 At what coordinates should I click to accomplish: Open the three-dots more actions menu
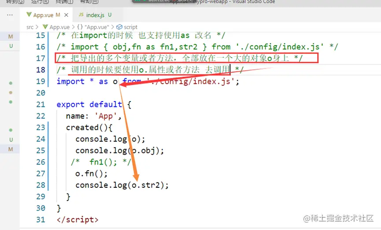point(10,15)
